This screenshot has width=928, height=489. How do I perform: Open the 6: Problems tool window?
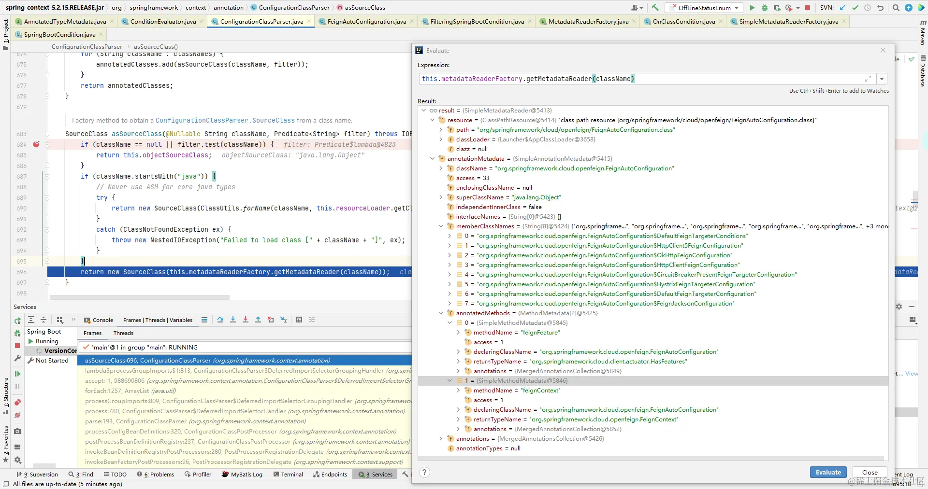click(155, 475)
